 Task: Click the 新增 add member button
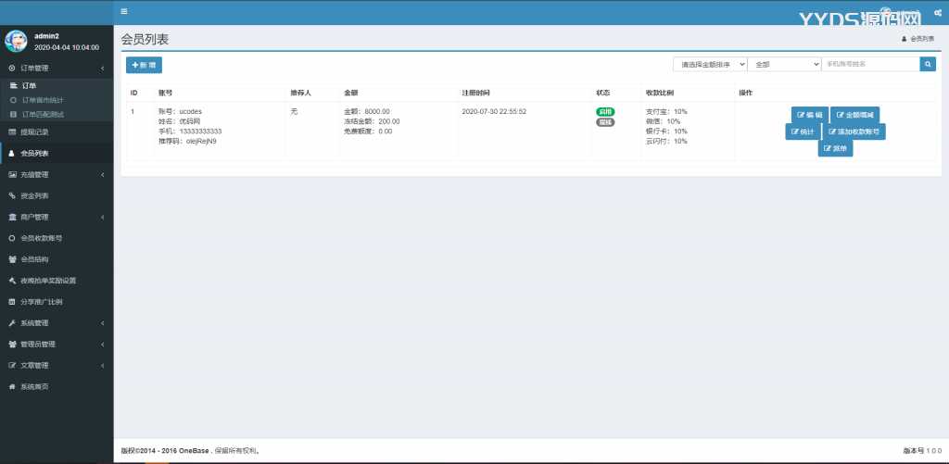144,65
